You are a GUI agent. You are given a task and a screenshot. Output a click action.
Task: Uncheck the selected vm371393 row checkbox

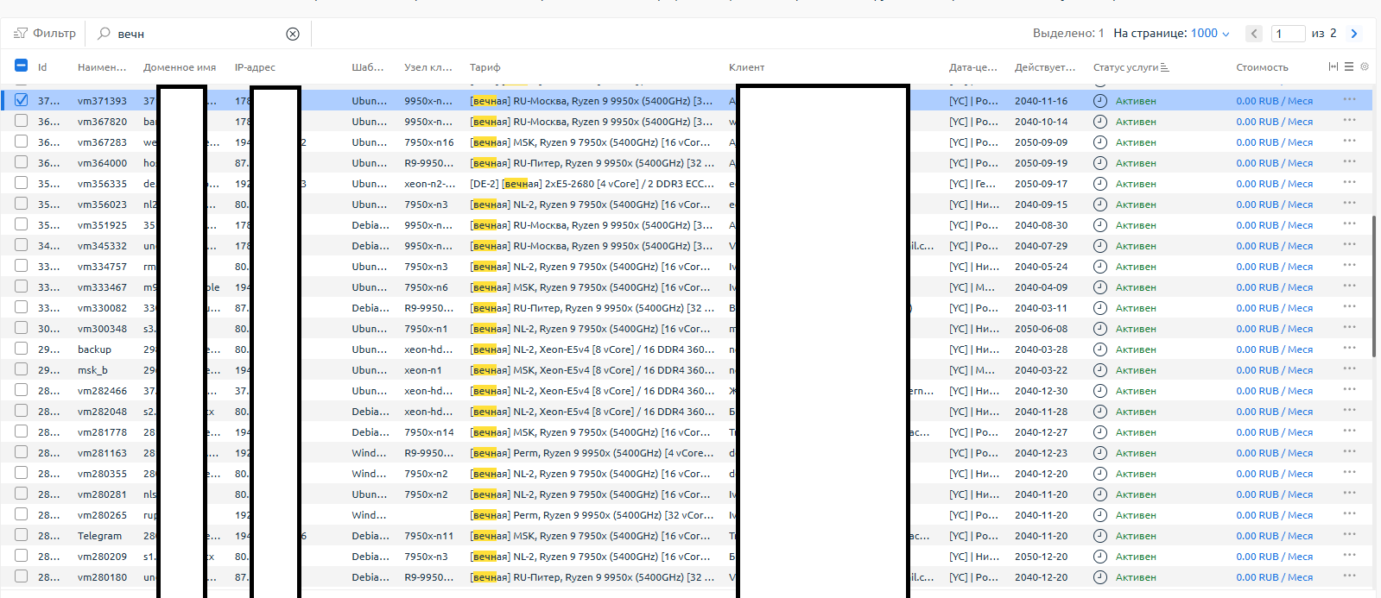click(x=21, y=100)
